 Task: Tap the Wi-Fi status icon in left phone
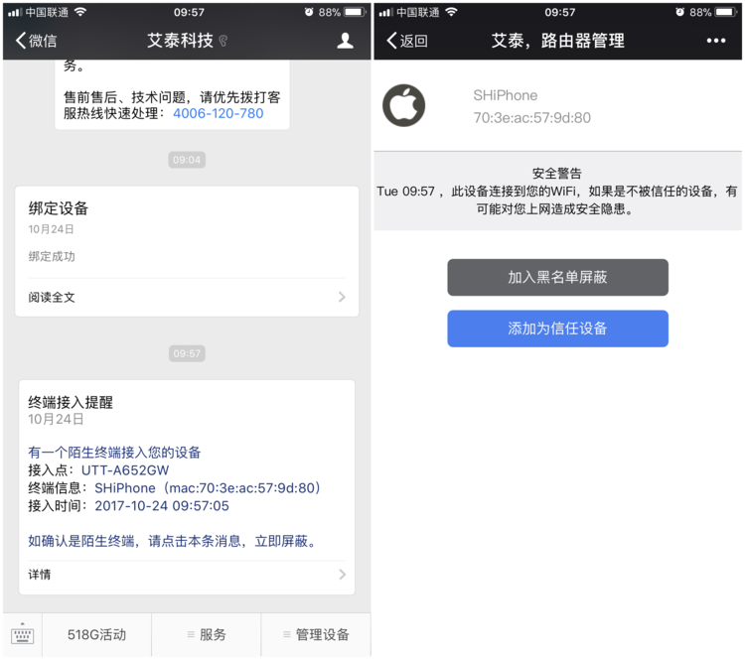pyautogui.click(x=80, y=12)
